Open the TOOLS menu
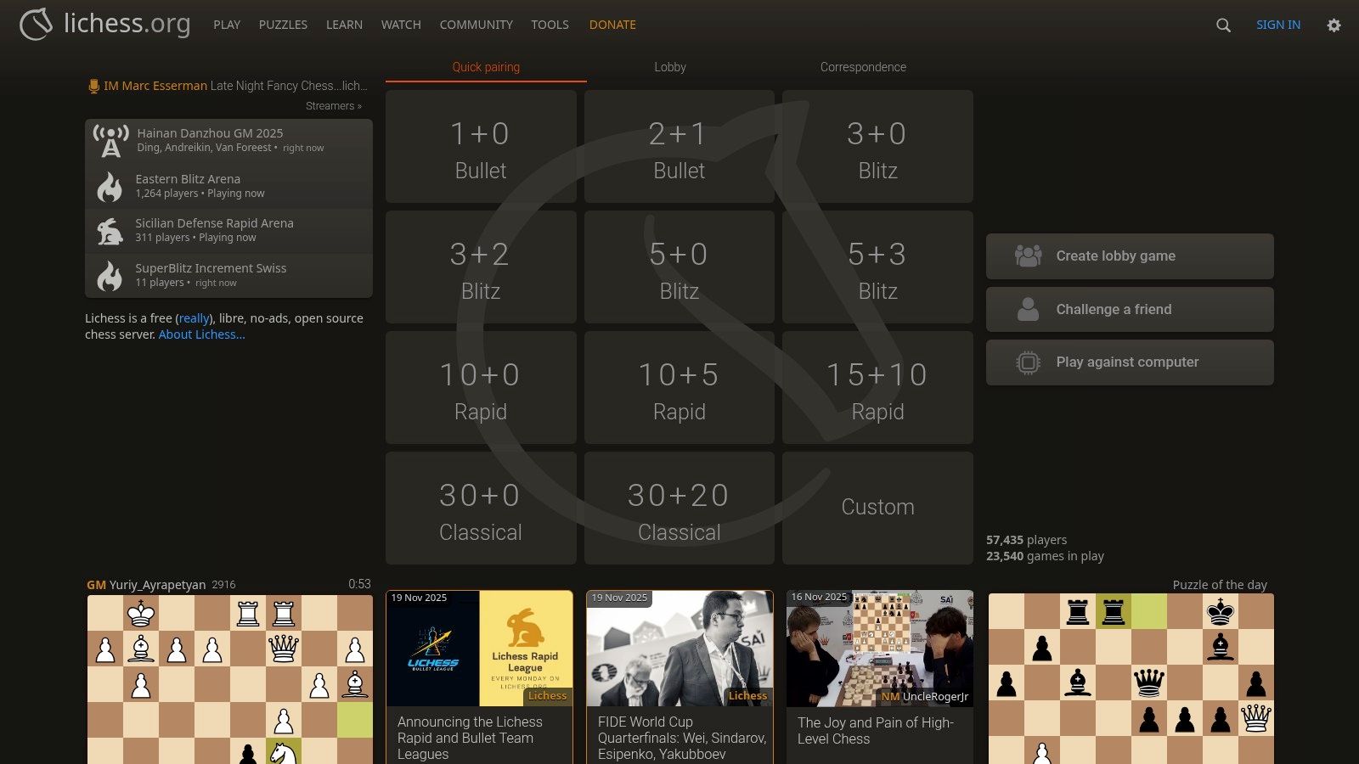 550,25
